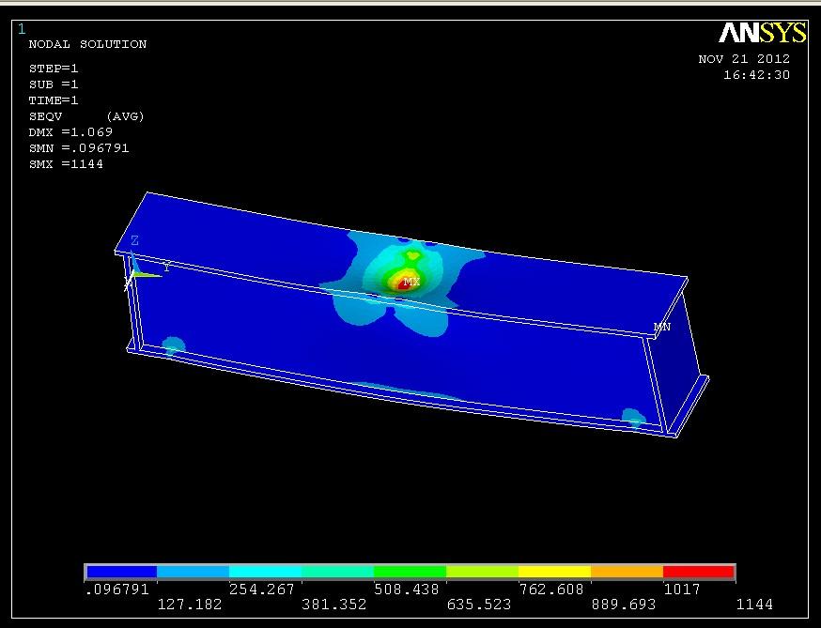Click the .096791 legend value
The image size is (821, 628).
point(117,590)
